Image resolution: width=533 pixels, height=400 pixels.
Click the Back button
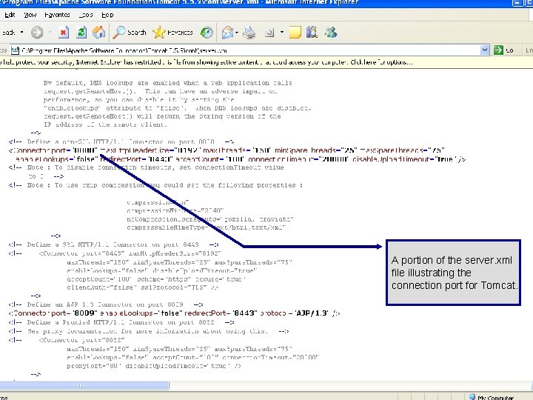coord(8,33)
